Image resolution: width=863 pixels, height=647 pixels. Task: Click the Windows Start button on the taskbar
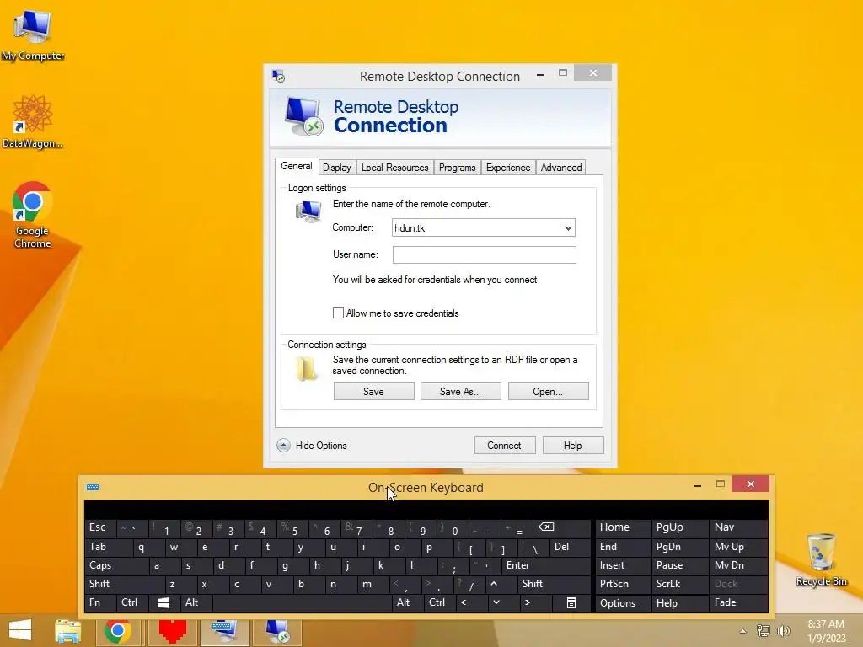point(20,630)
